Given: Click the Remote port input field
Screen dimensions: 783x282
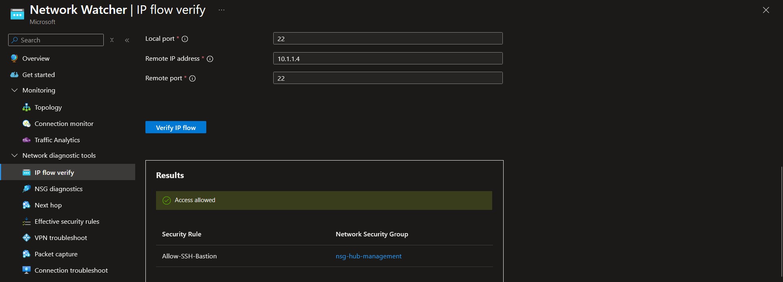Looking at the screenshot, I should (388, 78).
